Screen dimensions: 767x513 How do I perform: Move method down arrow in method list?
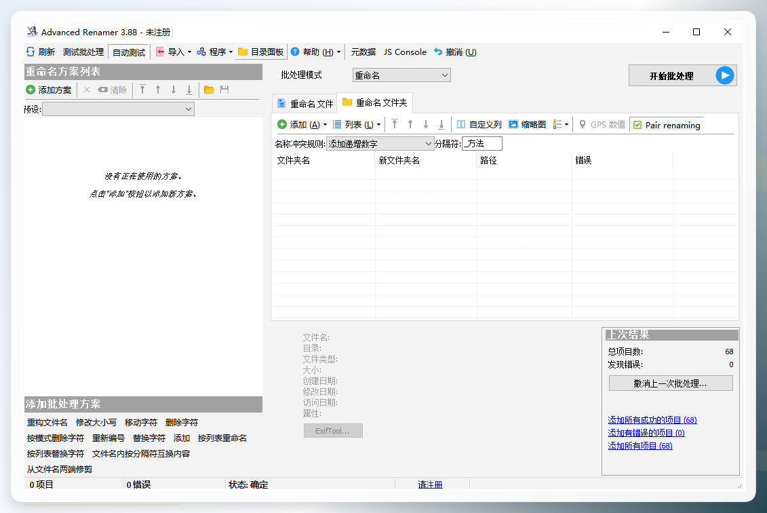pos(173,90)
